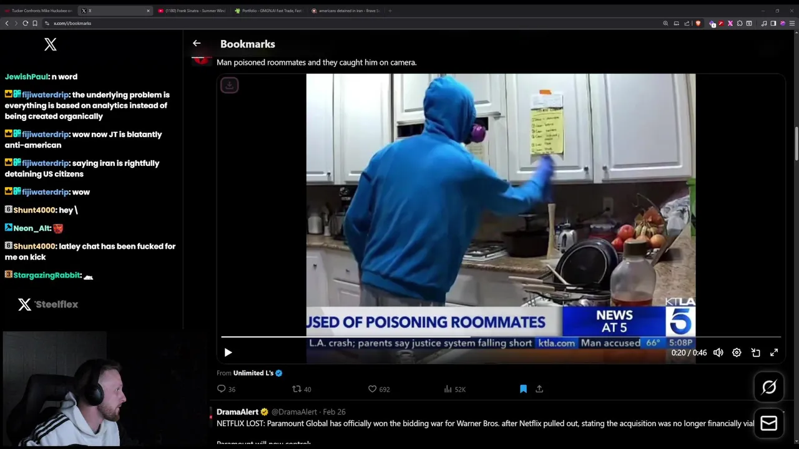This screenshot has height=449, width=799.
Task: Click the Brave Shields lion icon
Action: 698,23
